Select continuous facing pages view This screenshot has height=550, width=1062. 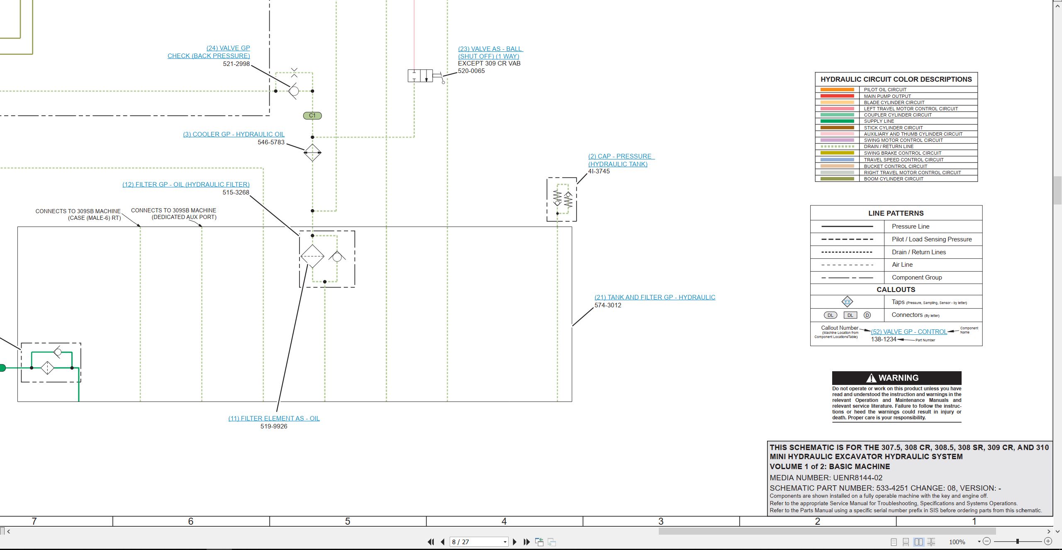click(x=931, y=542)
